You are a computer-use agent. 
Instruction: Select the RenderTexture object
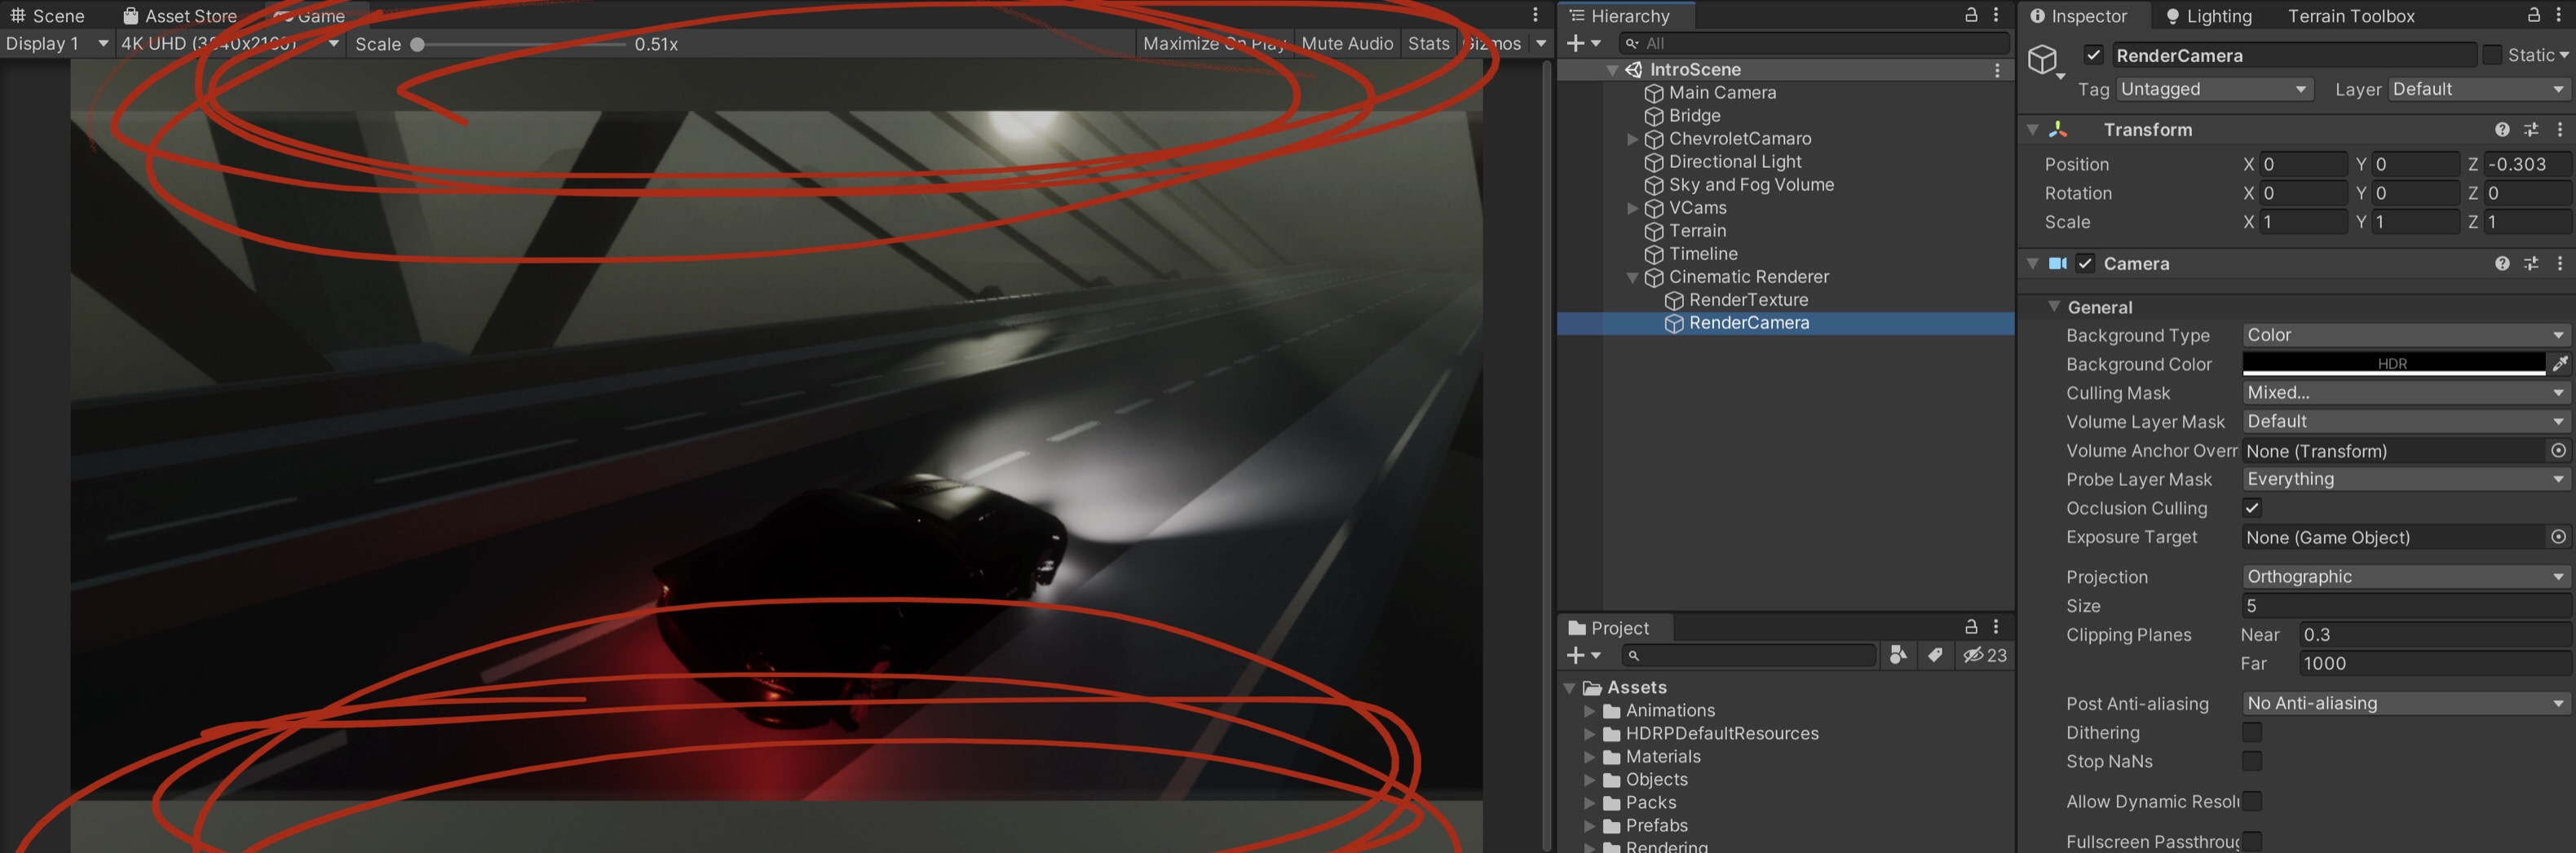[1748, 300]
